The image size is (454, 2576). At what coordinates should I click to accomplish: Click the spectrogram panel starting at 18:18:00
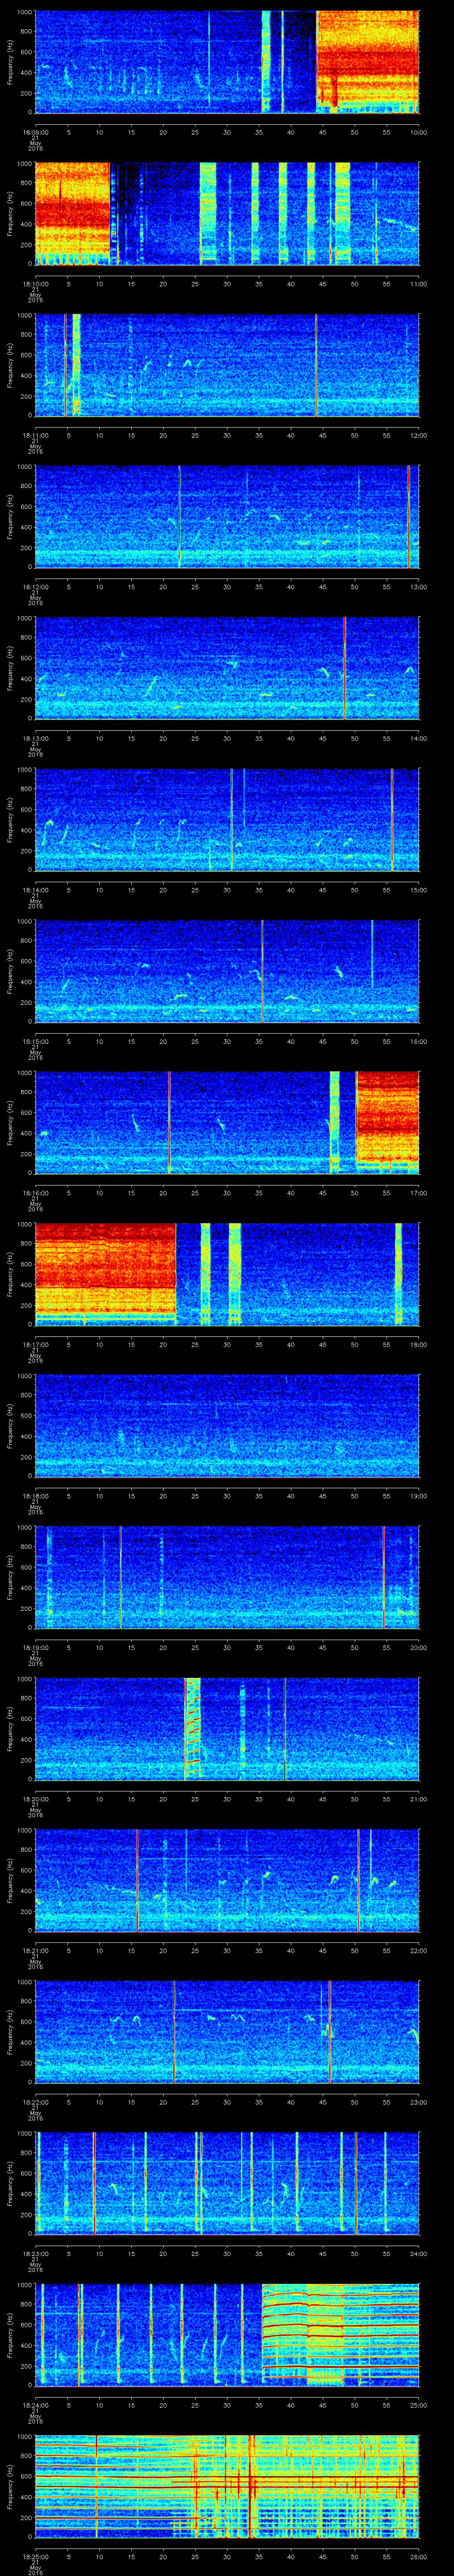pyautogui.click(x=227, y=1426)
